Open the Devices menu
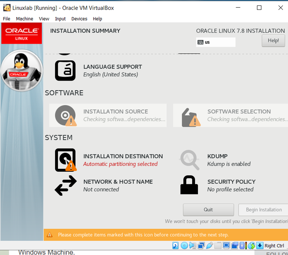The width and height of the screenshot is (288, 255). [79, 19]
